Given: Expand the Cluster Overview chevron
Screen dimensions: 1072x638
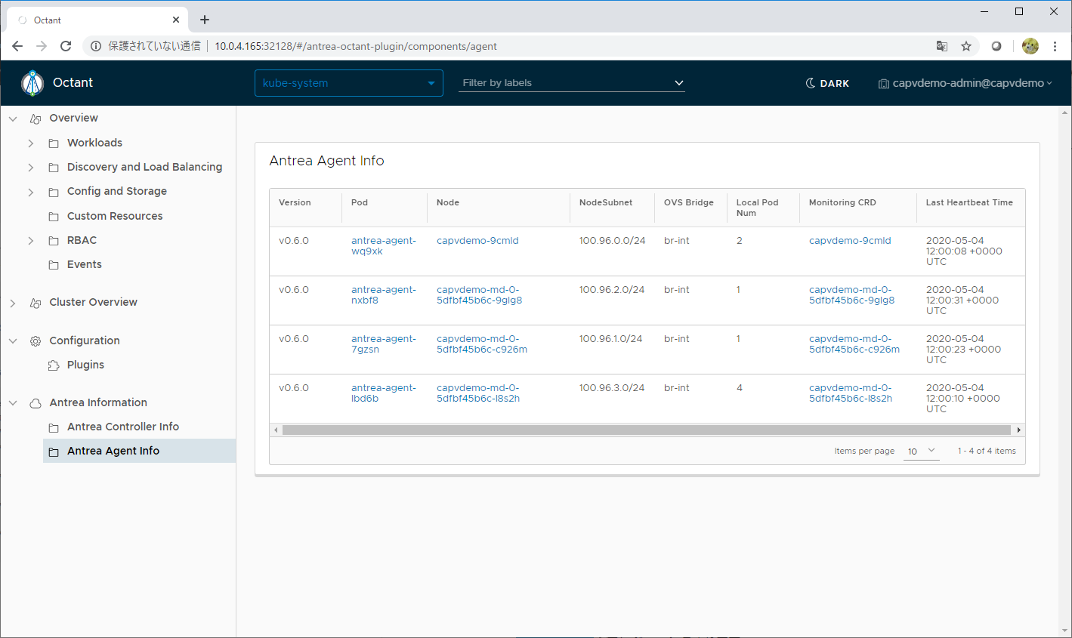Looking at the screenshot, I should pyautogui.click(x=13, y=303).
